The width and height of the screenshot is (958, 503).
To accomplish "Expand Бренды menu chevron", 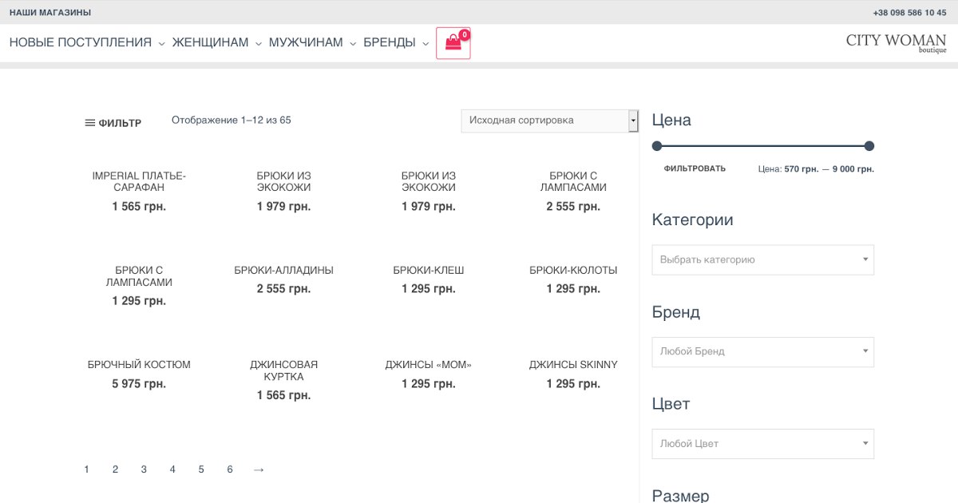I will 426,44.
